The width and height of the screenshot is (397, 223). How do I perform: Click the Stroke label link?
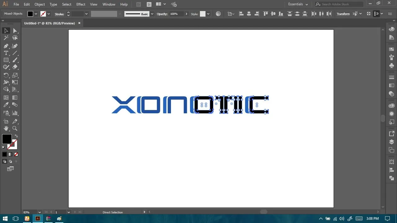(59, 14)
